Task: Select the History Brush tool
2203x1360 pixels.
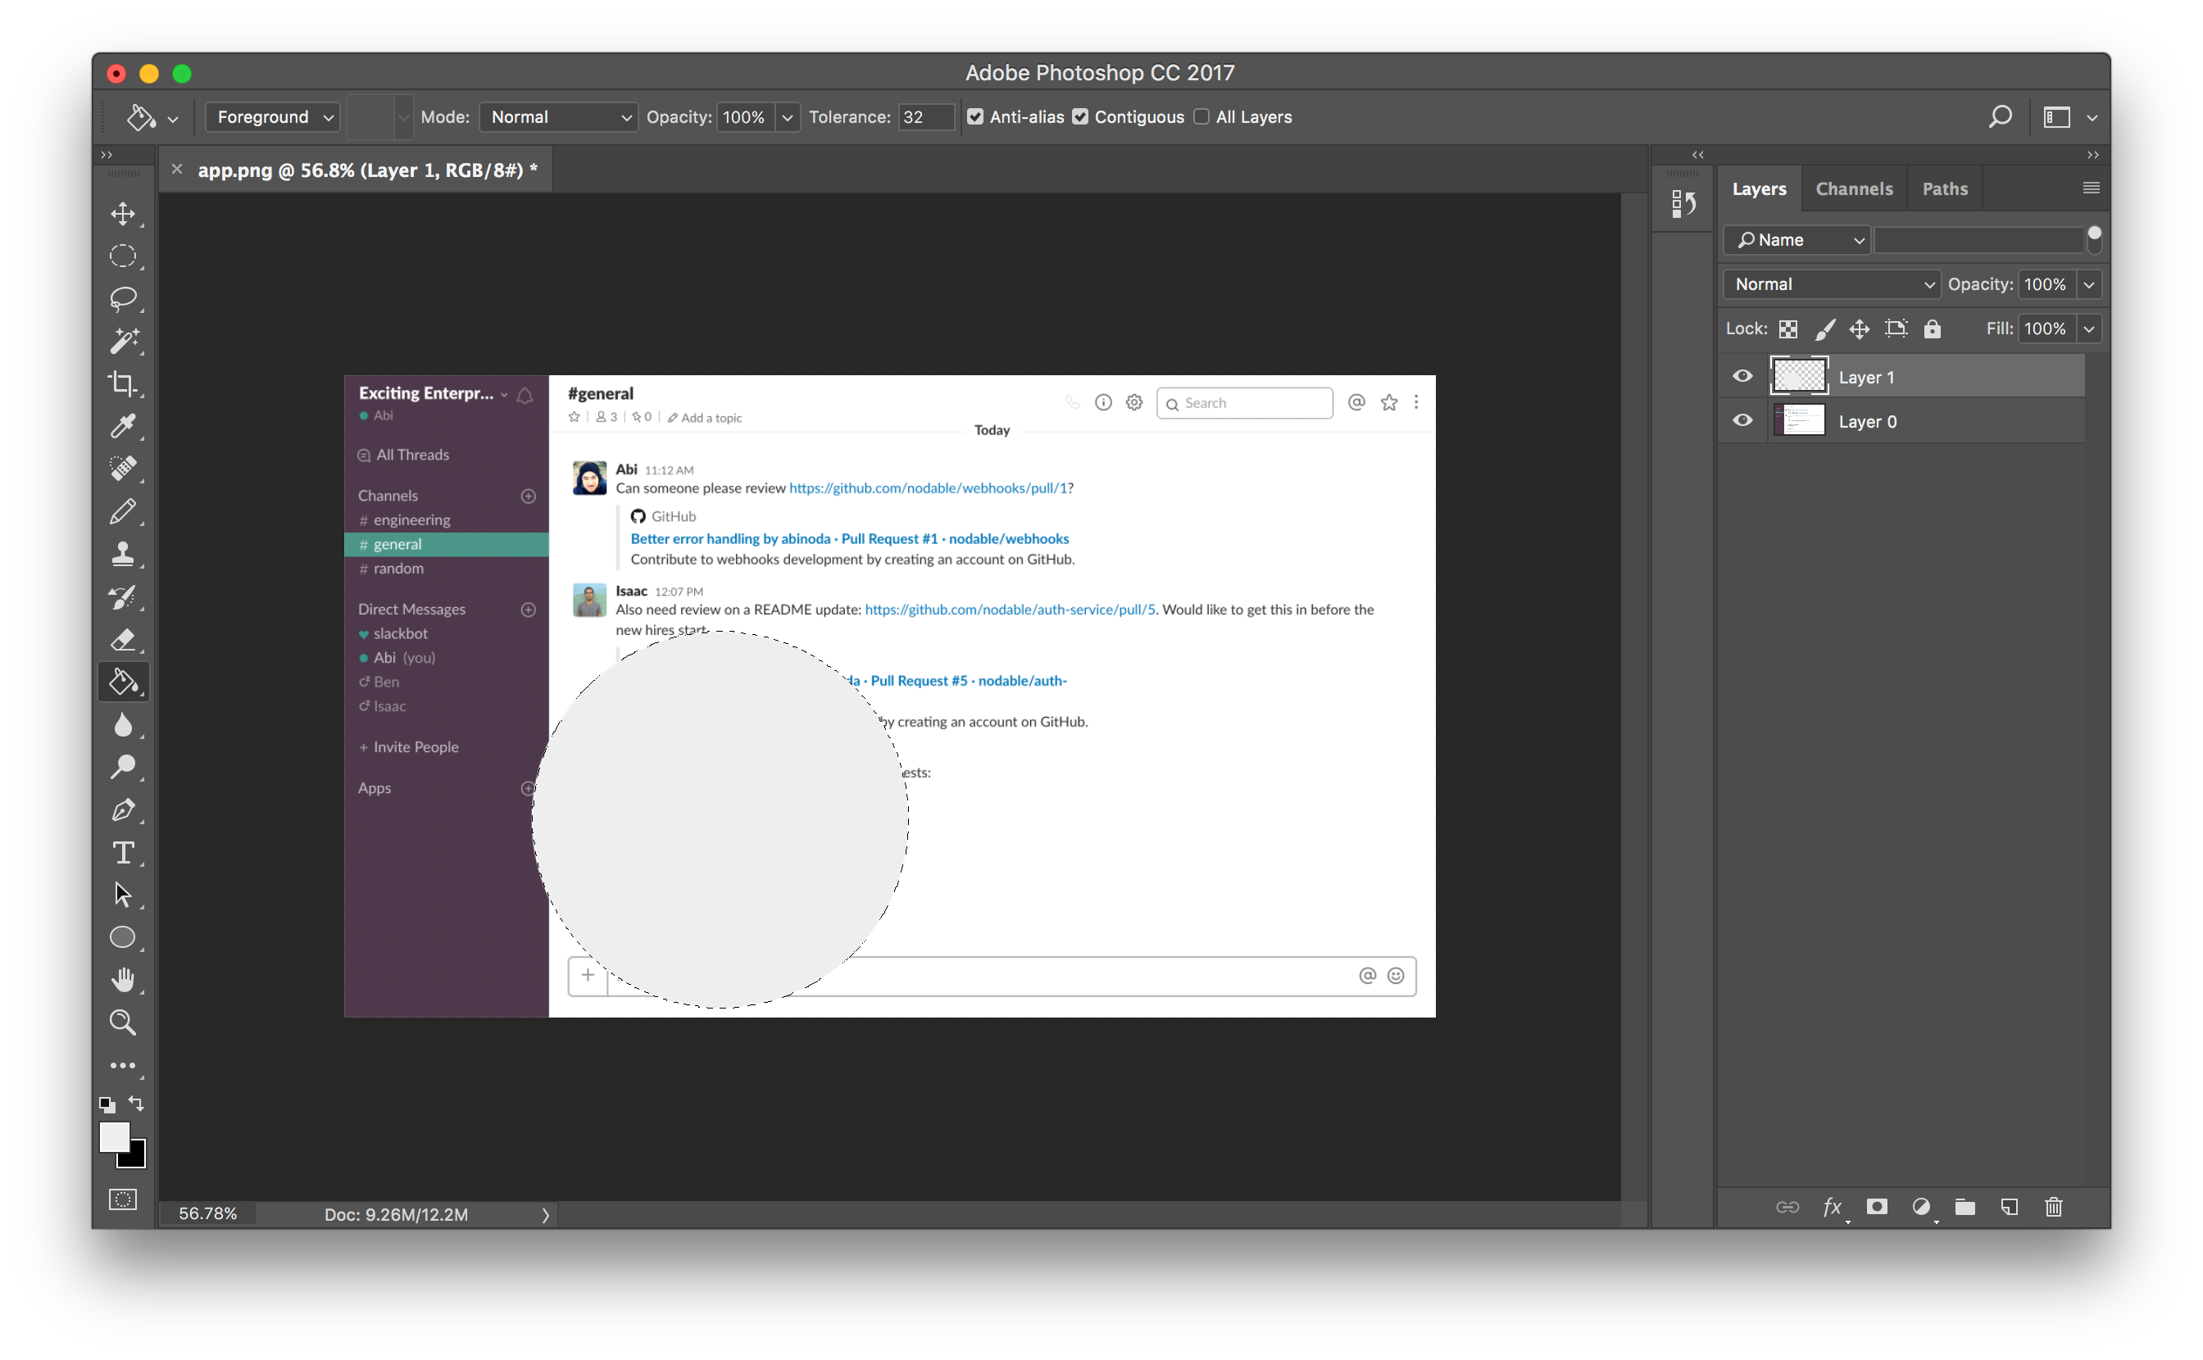Action: tap(123, 597)
